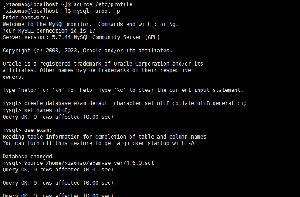Click the 'Oracle is a registered trademark' line
This screenshot has width=300, height=197.
103,64
